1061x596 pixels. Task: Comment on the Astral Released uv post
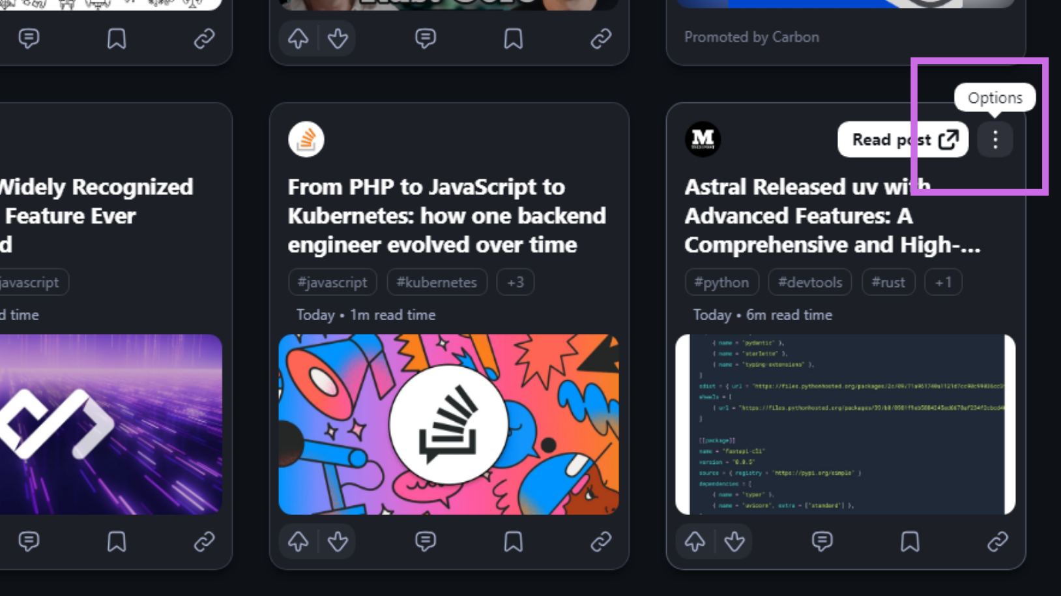822,541
